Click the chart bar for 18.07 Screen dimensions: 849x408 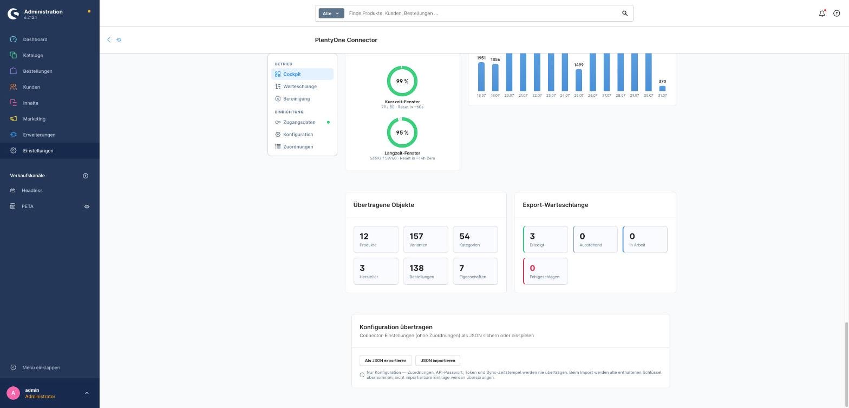tap(481, 77)
